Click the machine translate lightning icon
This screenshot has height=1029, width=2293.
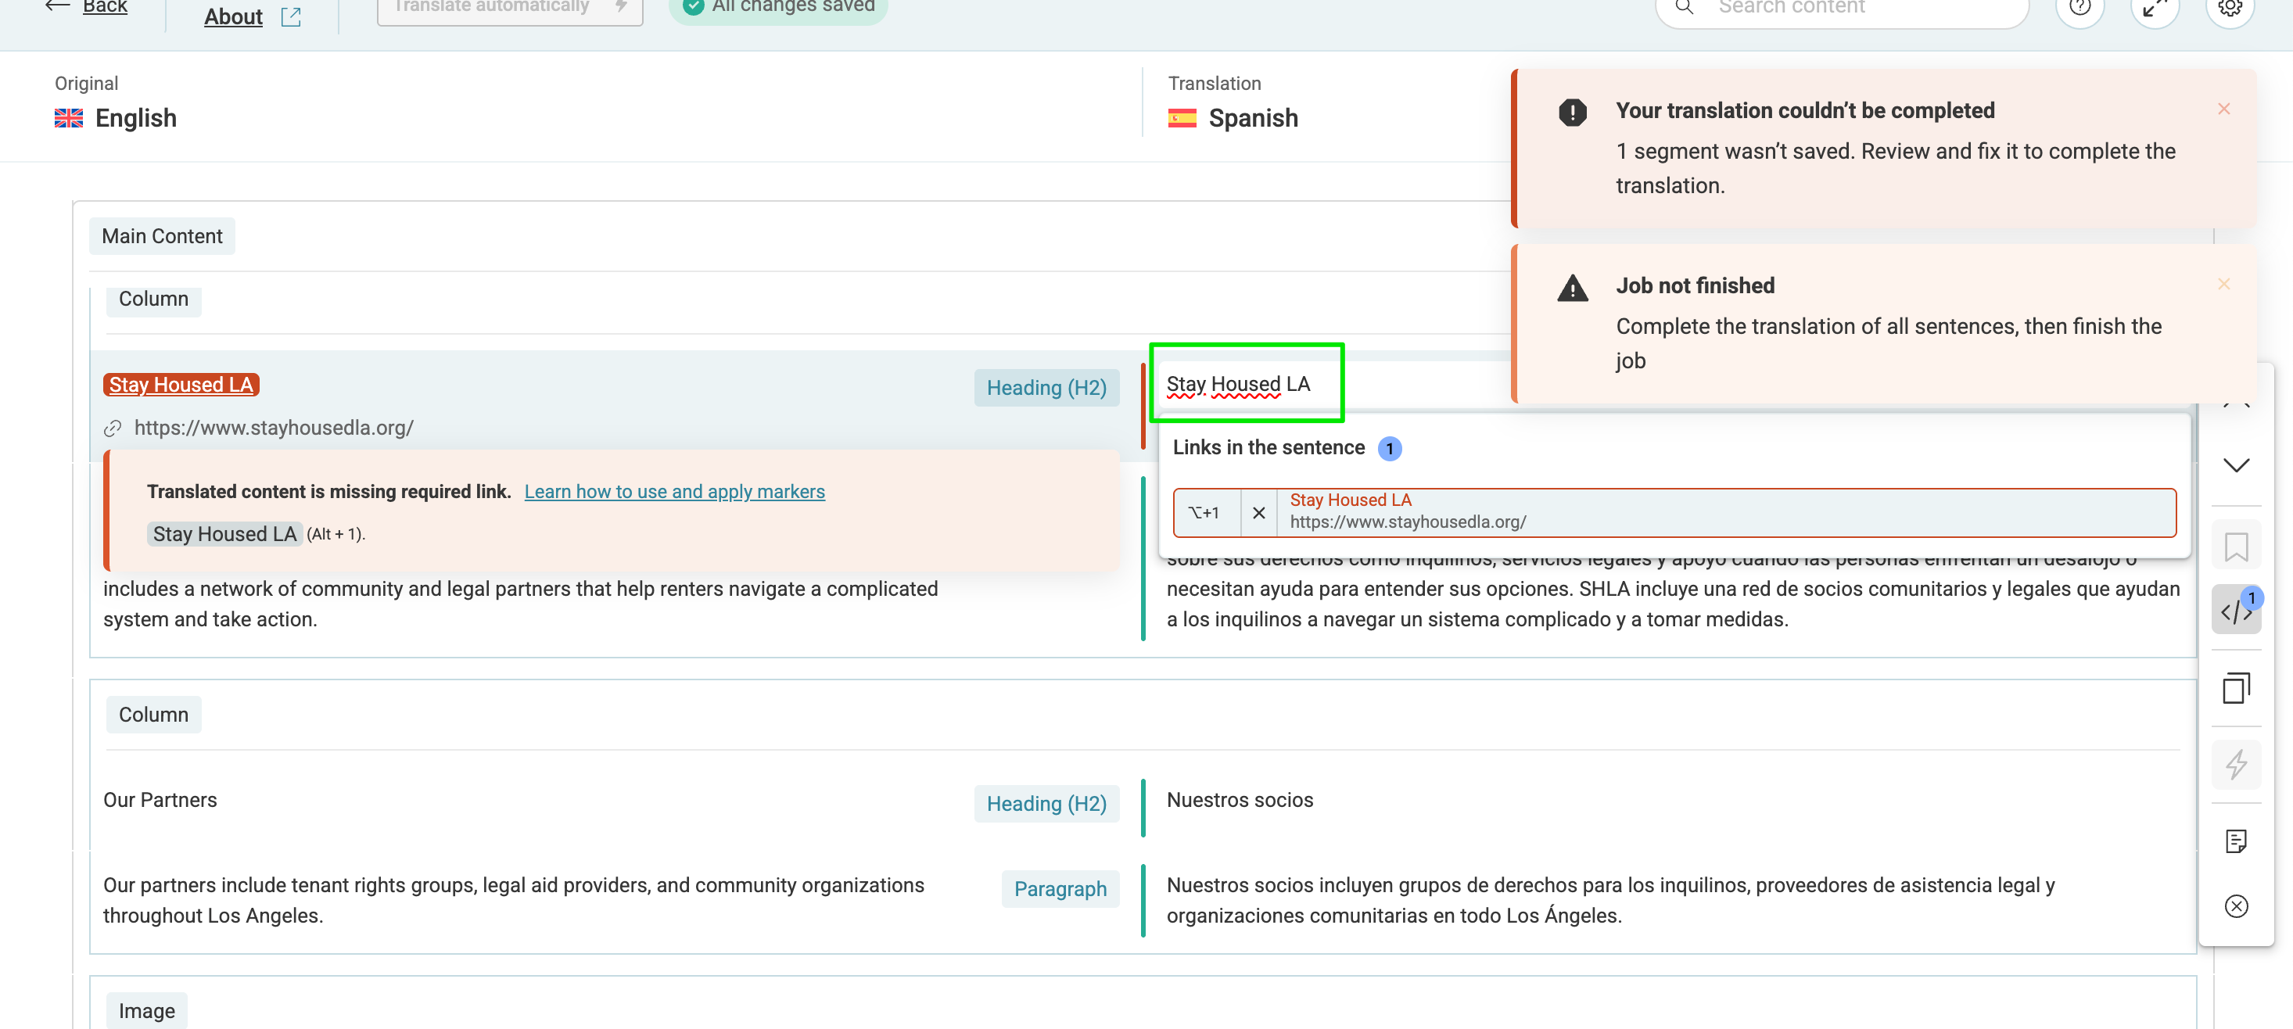point(2235,765)
